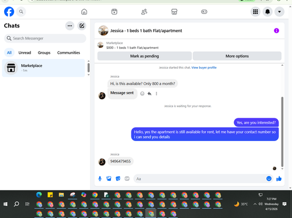Open the Marketplace storefront icon in top nav
The image size is (292, 218).
[x=174, y=12]
